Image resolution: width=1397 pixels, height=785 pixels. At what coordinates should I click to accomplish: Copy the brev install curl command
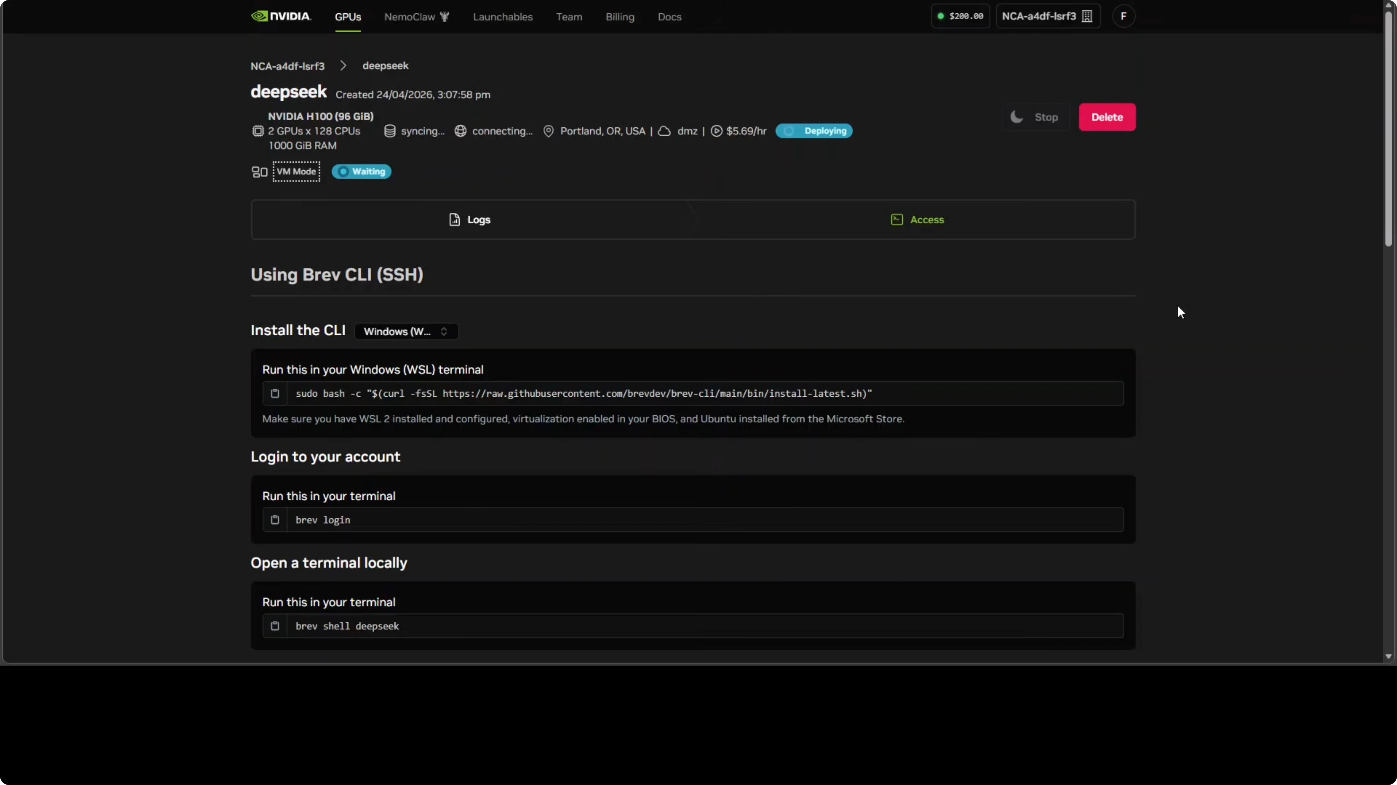(275, 393)
